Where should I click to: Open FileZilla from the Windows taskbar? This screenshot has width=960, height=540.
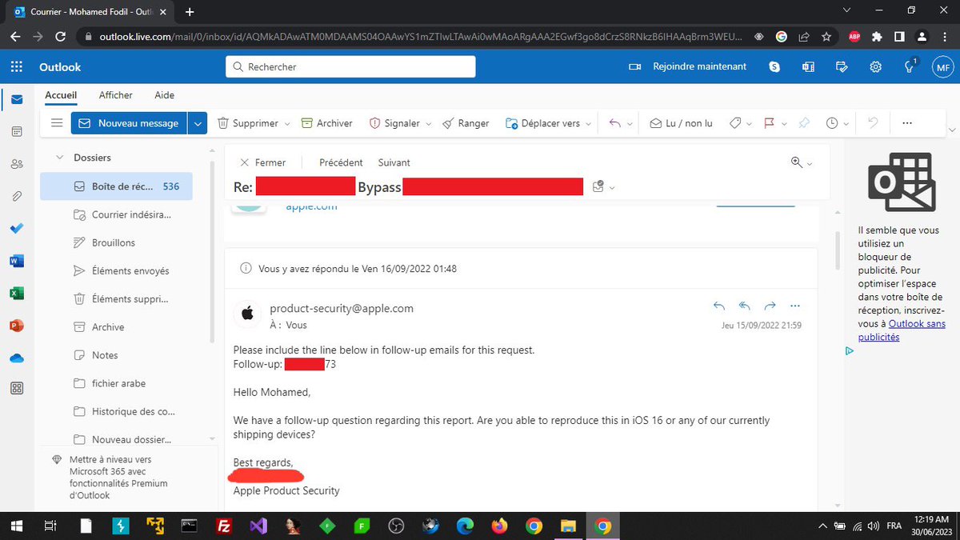224,526
